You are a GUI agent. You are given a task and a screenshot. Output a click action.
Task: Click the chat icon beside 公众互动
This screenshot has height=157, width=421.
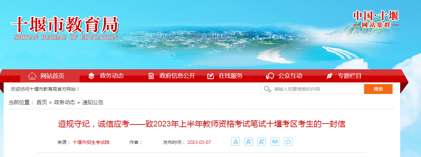pos(270,76)
